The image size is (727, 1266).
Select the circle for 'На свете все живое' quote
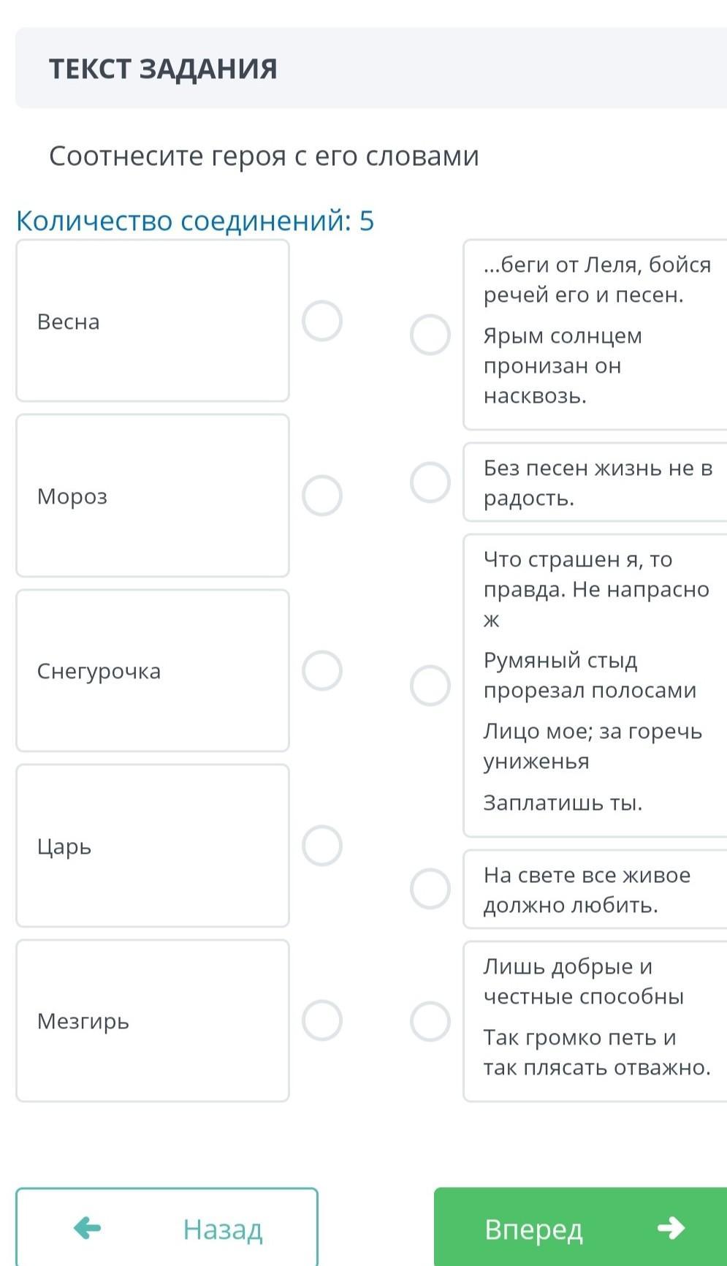[430, 889]
